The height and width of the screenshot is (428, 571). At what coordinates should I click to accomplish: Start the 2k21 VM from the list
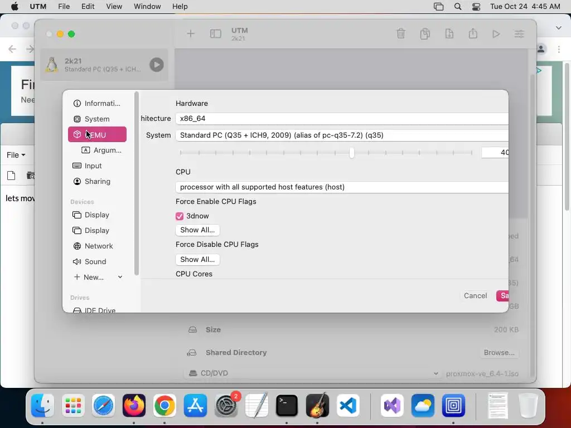click(157, 65)
